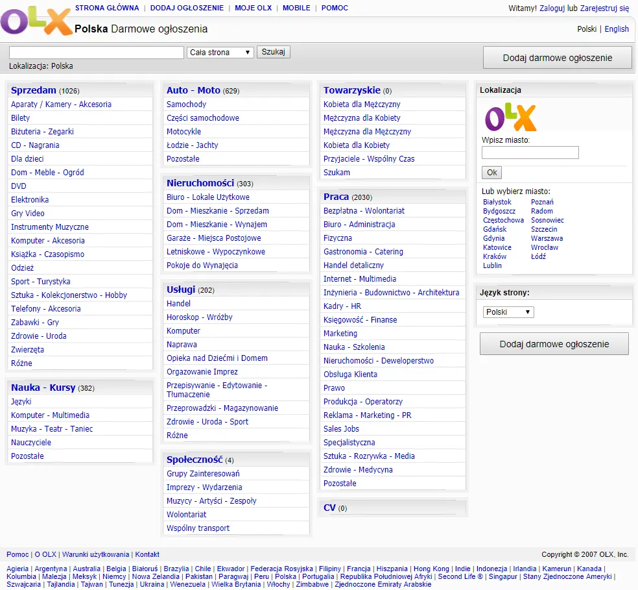This screenshot has height=590, width=638.
Task: Open the 'Polski' page language dropdown
Action: click(508, 312)
